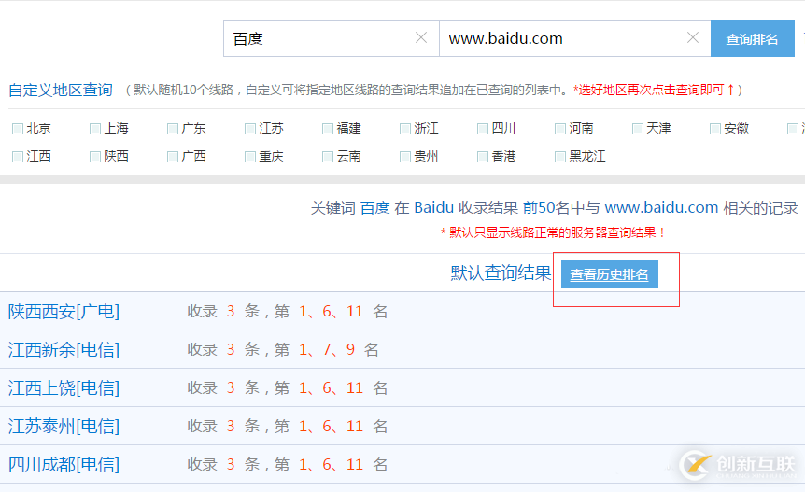Check the 江西 region checkbox

tap(18, 157)
